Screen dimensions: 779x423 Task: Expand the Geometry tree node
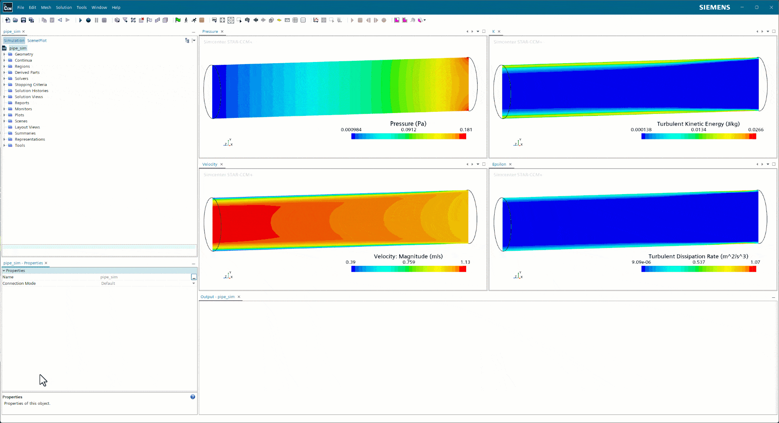pos(4,54)
